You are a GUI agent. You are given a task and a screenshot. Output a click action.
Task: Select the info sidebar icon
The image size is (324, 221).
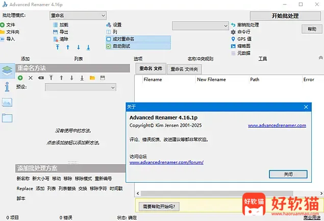[7, 87]
